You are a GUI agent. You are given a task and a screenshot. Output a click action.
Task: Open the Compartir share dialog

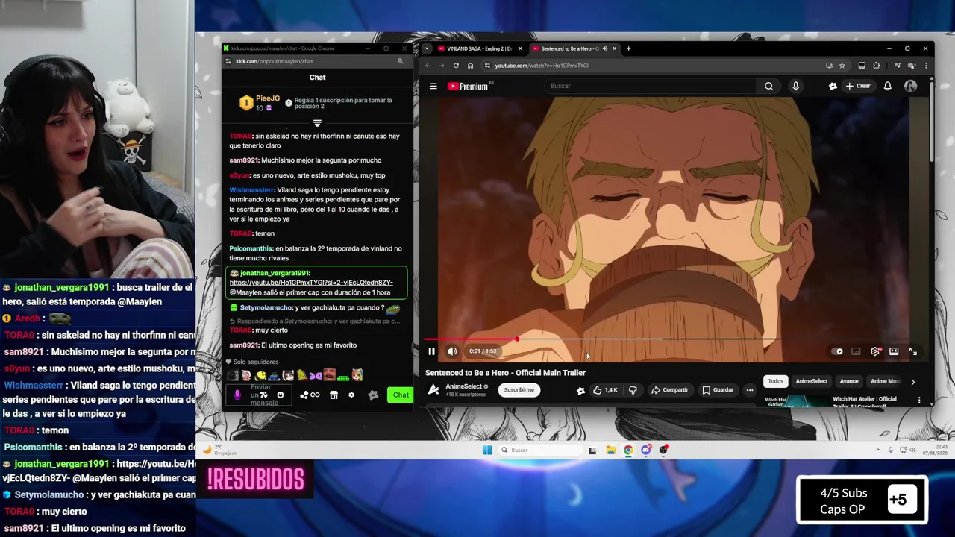(x=669, y=390)
